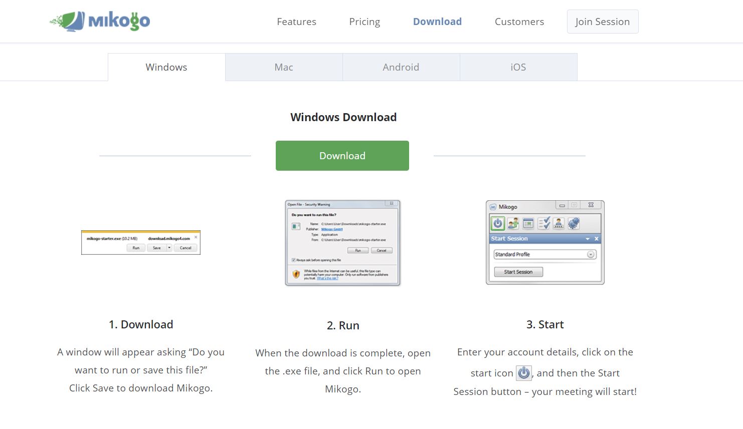
Task: Click the green-bordered power icon in Mikogo toolbar
Action: (x=497, y=223)
